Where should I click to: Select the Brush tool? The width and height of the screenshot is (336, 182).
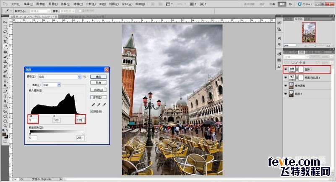[x=5, y=57]
